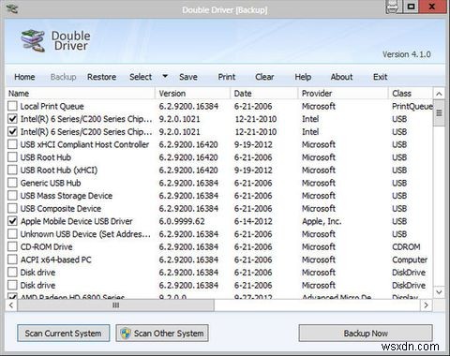
Task: Tick the USB Root Hub (xHCI) checkbox
Action: [12, 171]
